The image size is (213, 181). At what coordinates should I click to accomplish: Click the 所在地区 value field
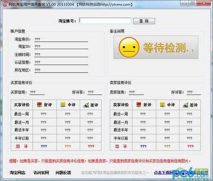point(61,70)
